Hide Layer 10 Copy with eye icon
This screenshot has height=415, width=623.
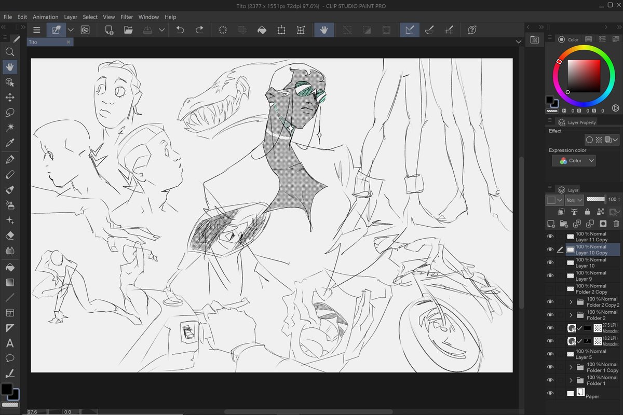tap(550, 250)
